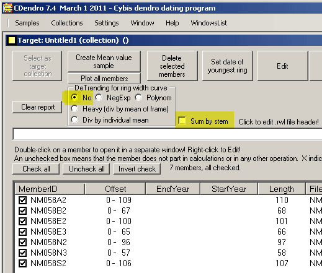Select the NM058N3 member name

tap(48, 253)
